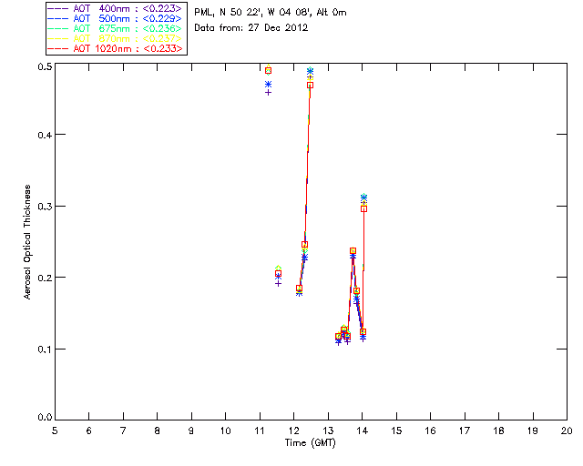Screen dimensions: 583x466
Task: Click the 'Data from: 27 Dec 2012' text
Action: click(x=251, y=28)
